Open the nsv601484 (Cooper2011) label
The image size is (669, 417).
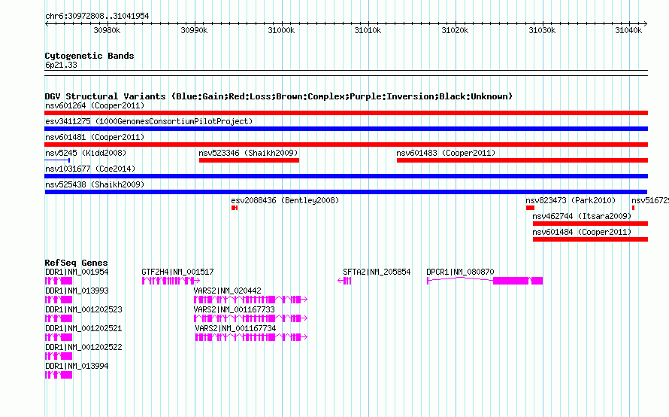(582, 232)
